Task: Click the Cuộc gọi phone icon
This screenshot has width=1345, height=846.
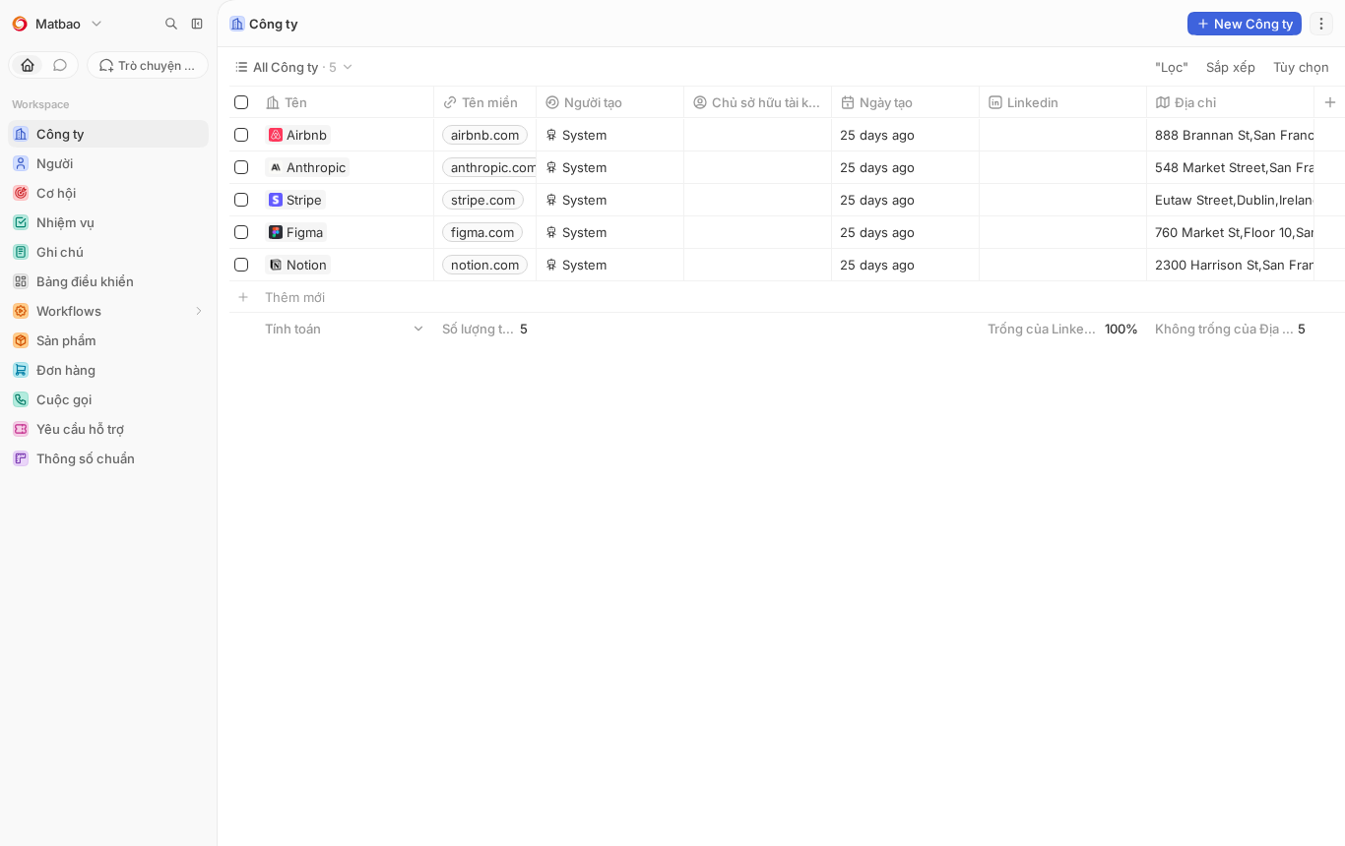Action: (x=21, y=399)
